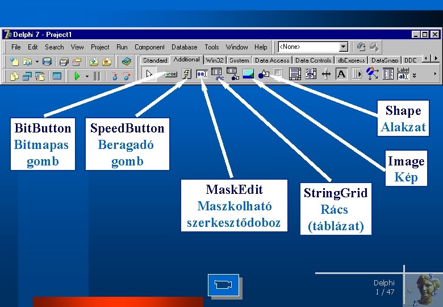Select the arrow pointer in component palette
This screenshot has height=307, width=443.
click(x=149, y=74)
